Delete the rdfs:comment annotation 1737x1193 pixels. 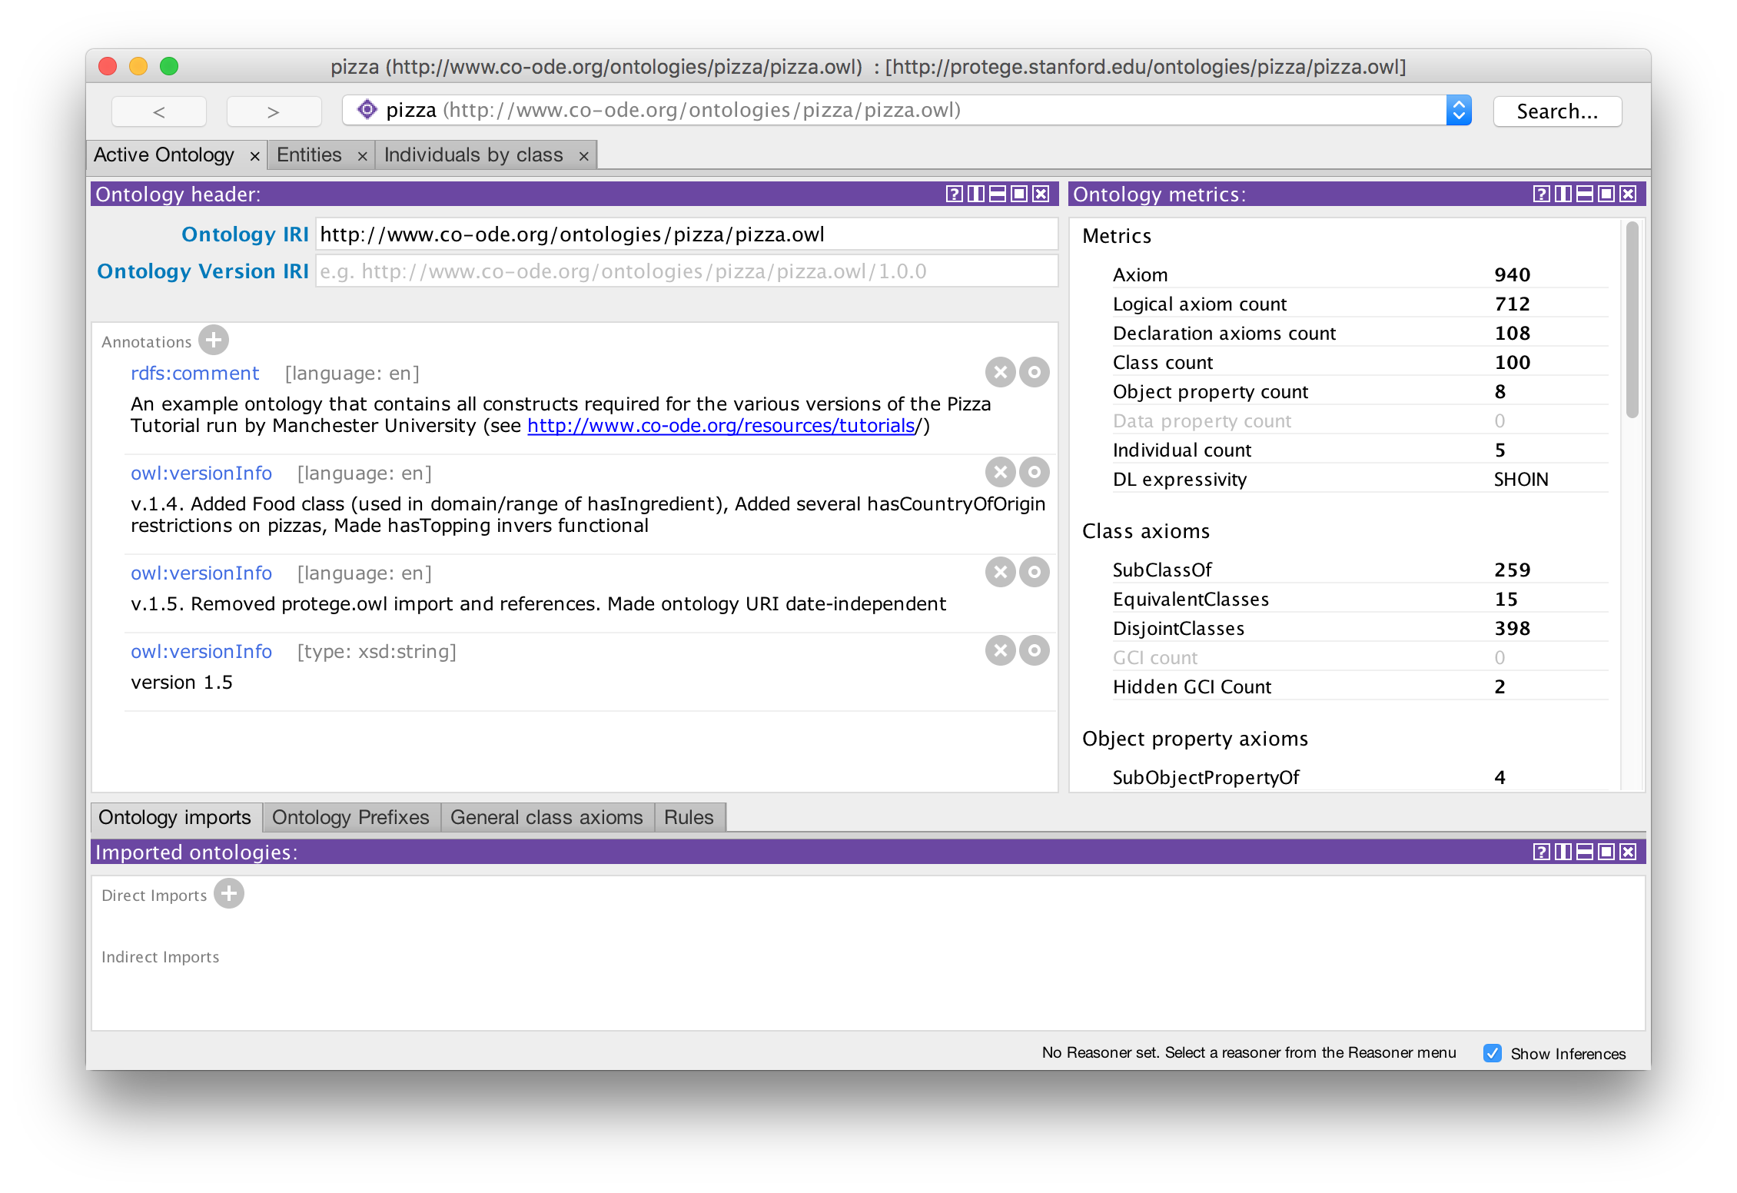[1000, 373]
